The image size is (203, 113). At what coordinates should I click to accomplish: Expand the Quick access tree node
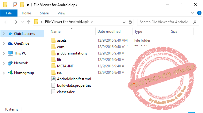click(4, 34)
